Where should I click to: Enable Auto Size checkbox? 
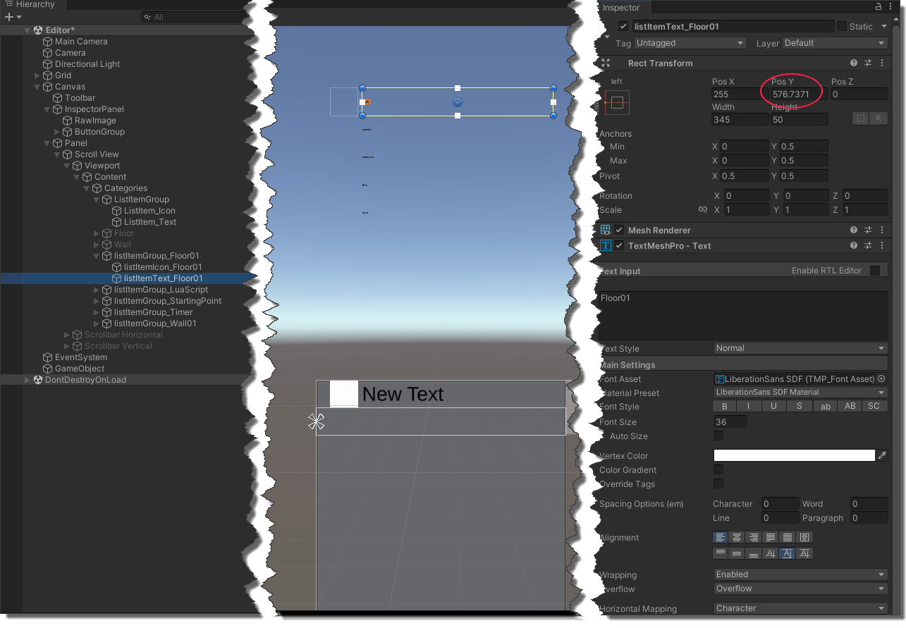pos(718,436)
